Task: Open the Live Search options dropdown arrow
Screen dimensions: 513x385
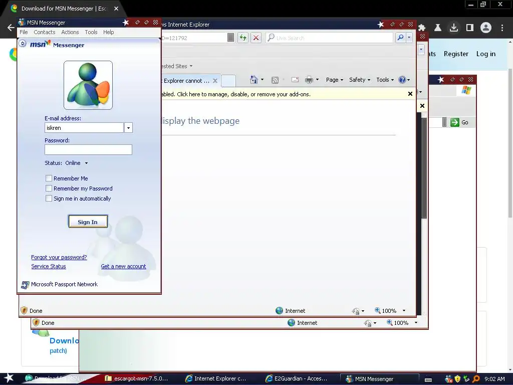Action: tap(409, 38)
